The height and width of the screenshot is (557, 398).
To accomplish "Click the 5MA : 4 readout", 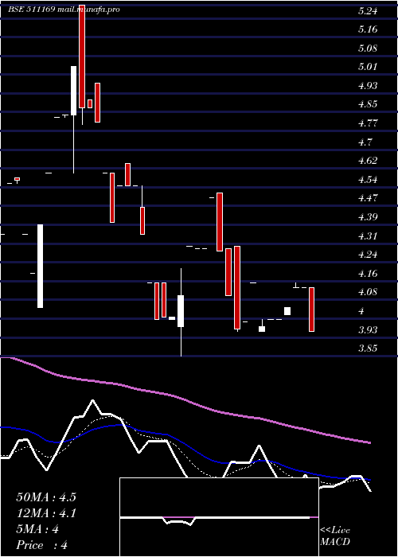I will (x=37, y=529).
